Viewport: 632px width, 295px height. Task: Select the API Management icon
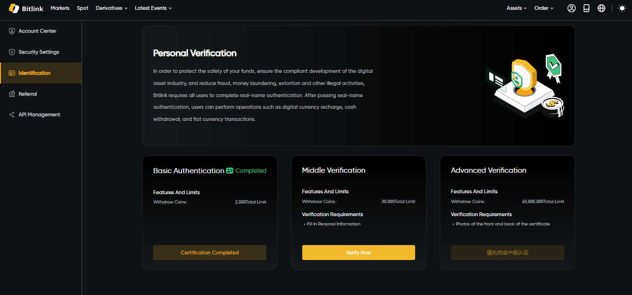pos(11,114)
